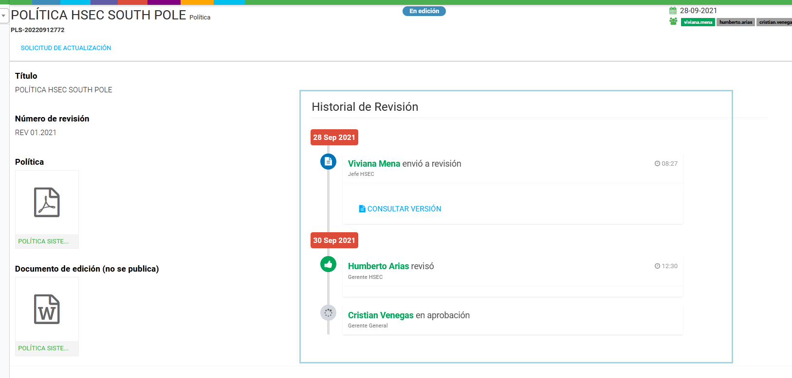Select the humberto.arias user tag
The image size is (792, 378).
pos(736,22)
